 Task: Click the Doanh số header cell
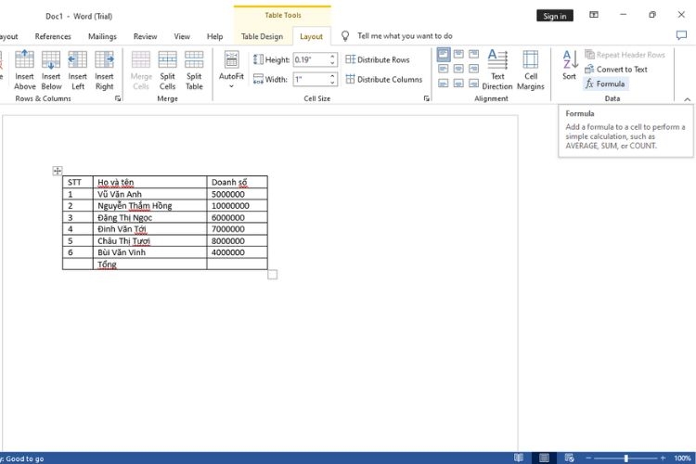pos(237,182)
